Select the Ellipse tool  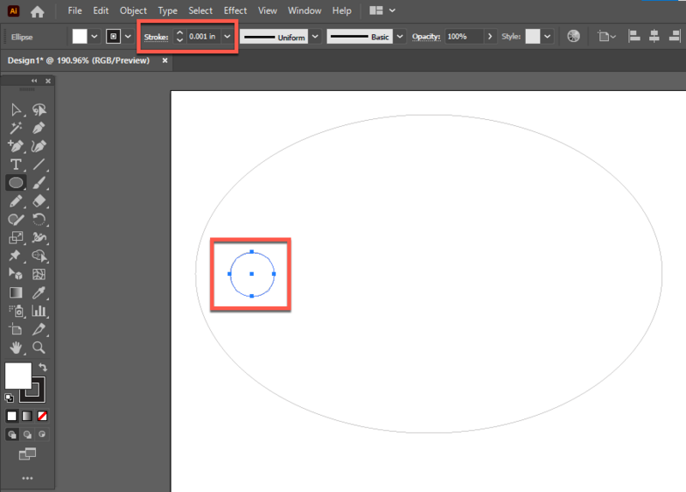[15, 183]
